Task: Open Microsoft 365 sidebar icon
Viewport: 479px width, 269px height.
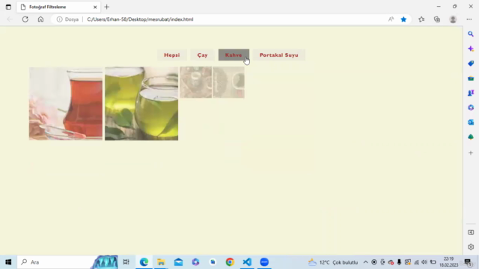Action: point(471,108)
